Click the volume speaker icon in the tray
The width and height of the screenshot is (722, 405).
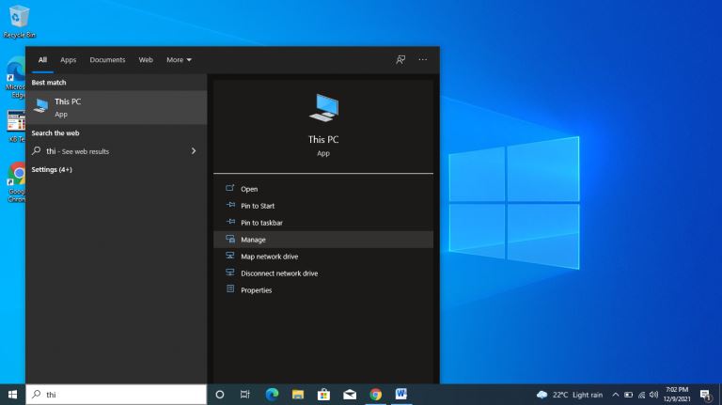tap(654, 395)
